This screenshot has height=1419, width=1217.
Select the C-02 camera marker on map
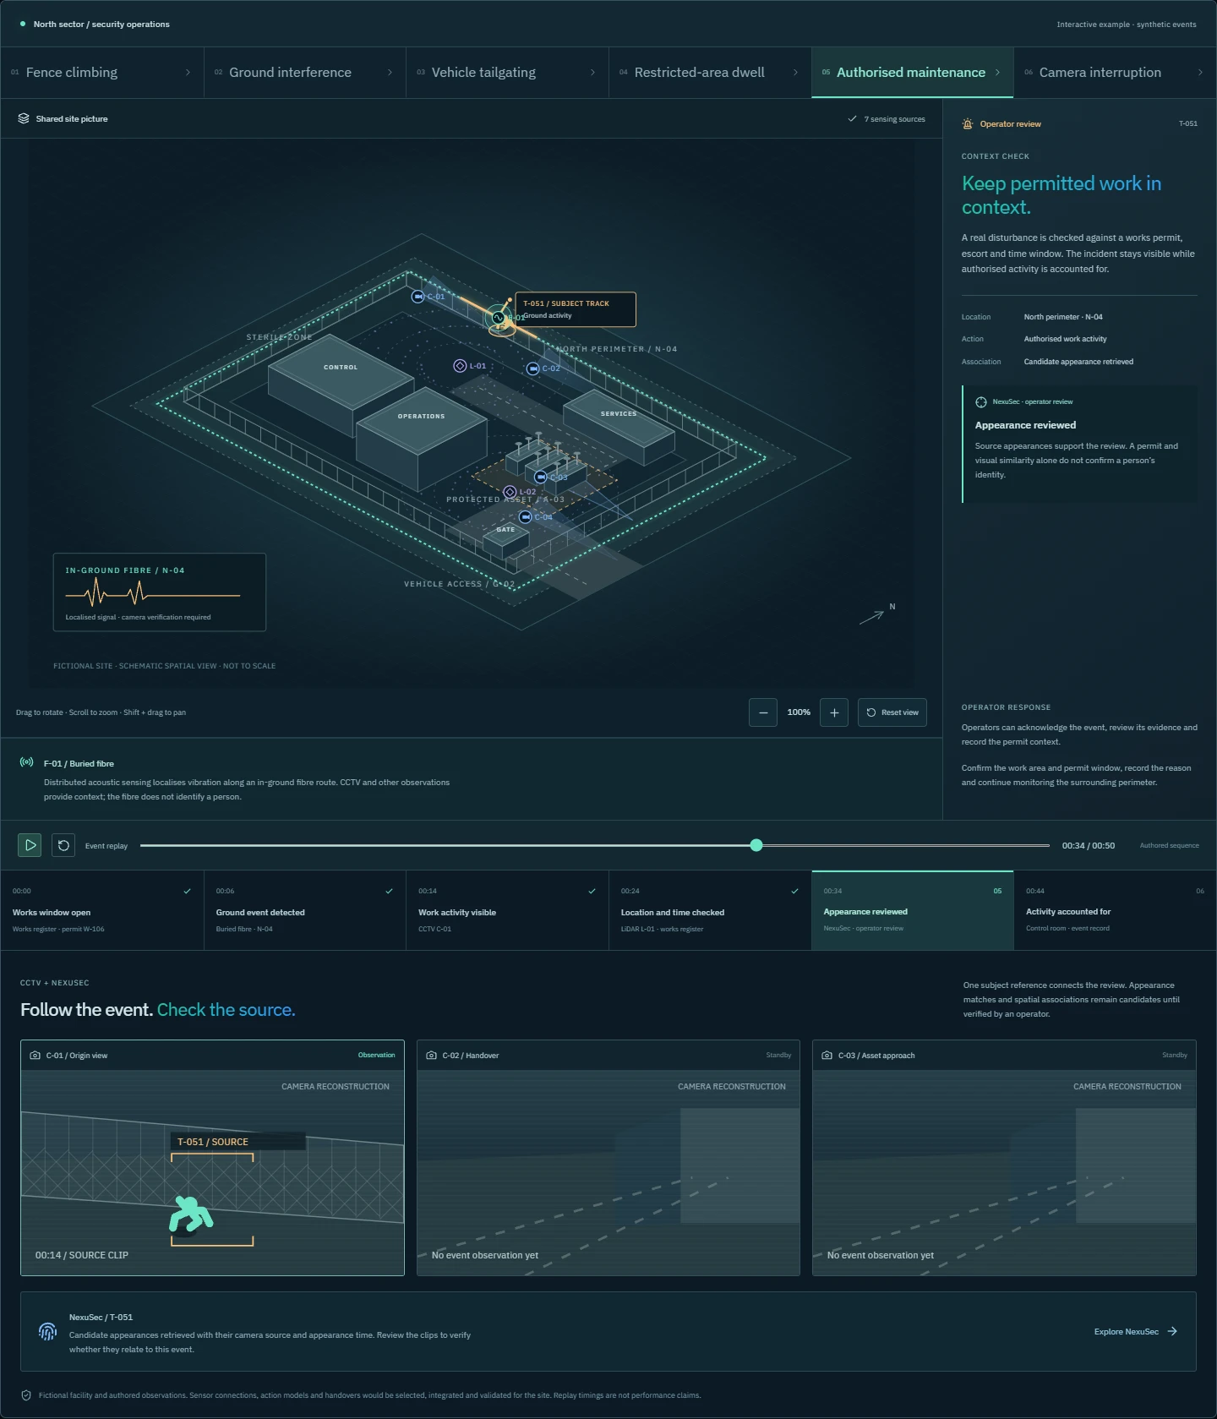[x=532, y=368]
